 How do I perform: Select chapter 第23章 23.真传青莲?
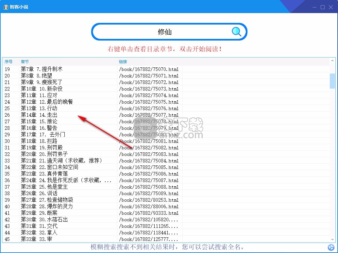(44, 174)
